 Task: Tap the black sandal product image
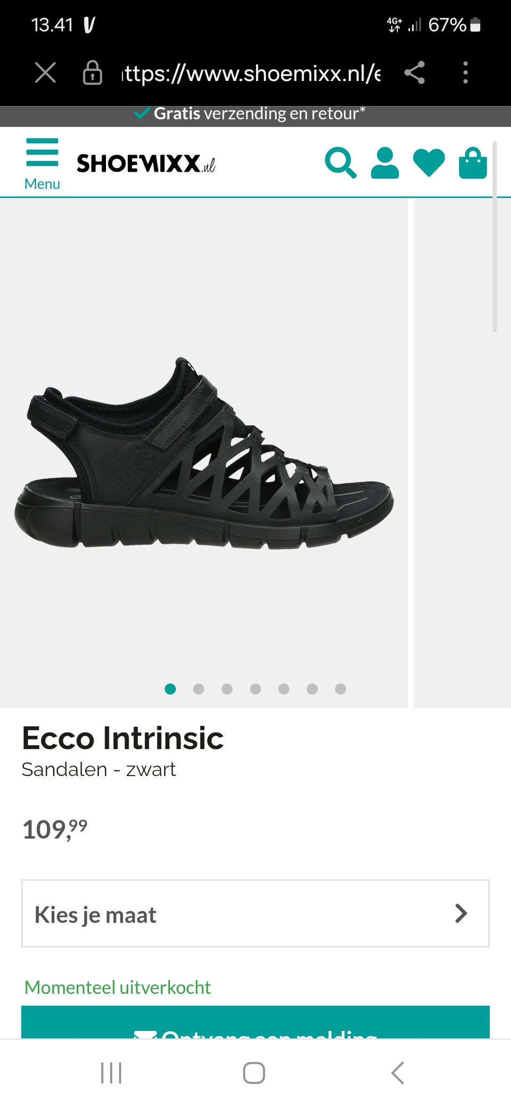pos(204,453)
